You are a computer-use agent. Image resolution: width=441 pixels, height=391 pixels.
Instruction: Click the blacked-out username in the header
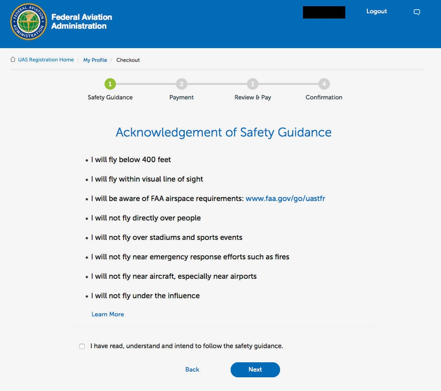(x=324, y=12)
